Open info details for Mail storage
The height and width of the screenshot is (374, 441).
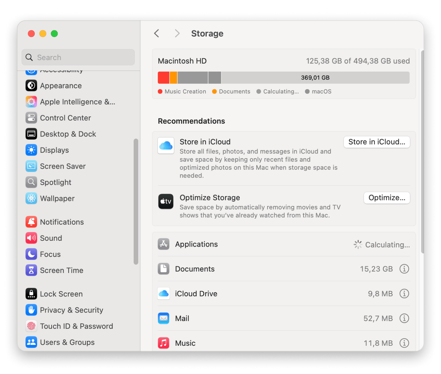tap(404, 318)
